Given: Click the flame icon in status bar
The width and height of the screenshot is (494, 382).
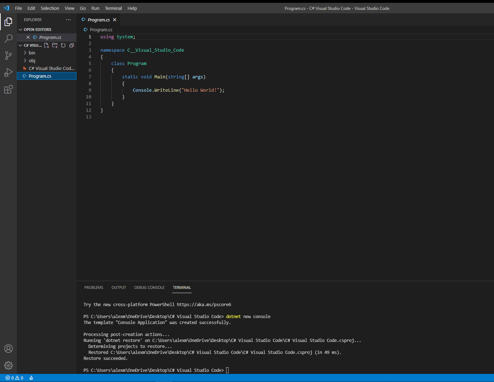Looking at the screenshot, I should pos(31,378).
